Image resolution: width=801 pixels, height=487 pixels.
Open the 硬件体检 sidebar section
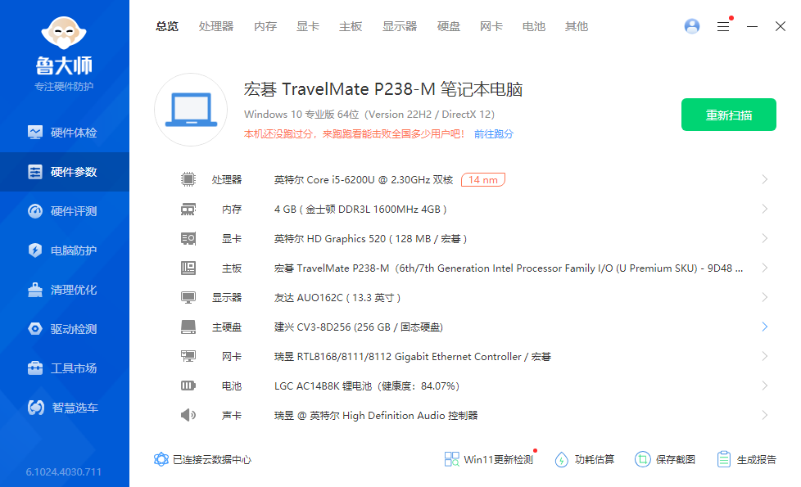click(65, 133)
